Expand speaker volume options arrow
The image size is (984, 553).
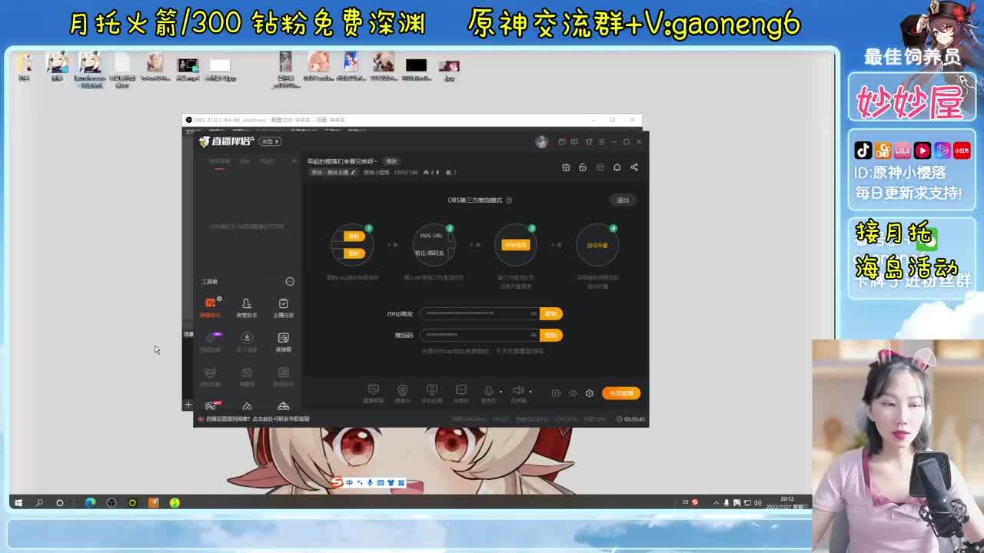point(530,392)
